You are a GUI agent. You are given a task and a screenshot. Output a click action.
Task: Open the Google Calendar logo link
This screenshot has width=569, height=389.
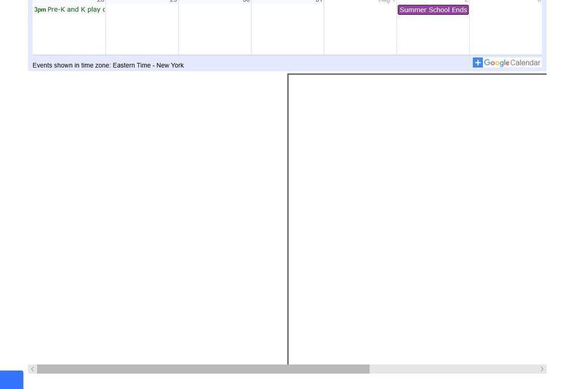pos(511,63)
